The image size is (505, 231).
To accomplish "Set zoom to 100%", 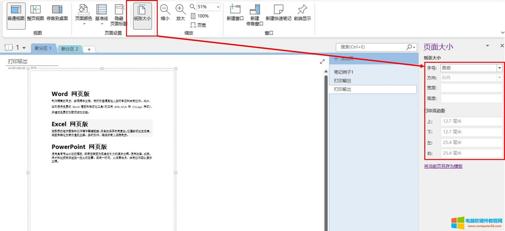I will 200,16.
